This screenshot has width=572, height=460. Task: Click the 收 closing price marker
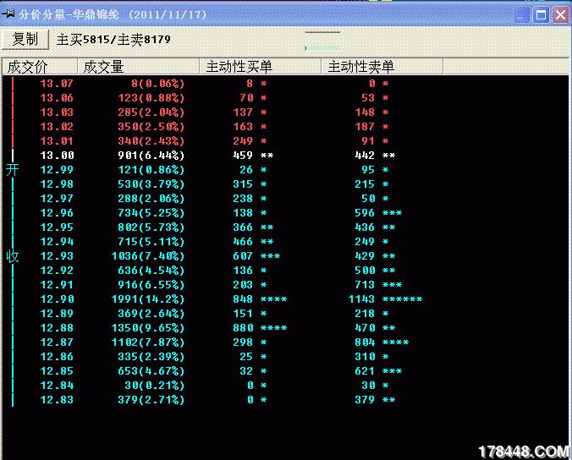coord(12,256)
